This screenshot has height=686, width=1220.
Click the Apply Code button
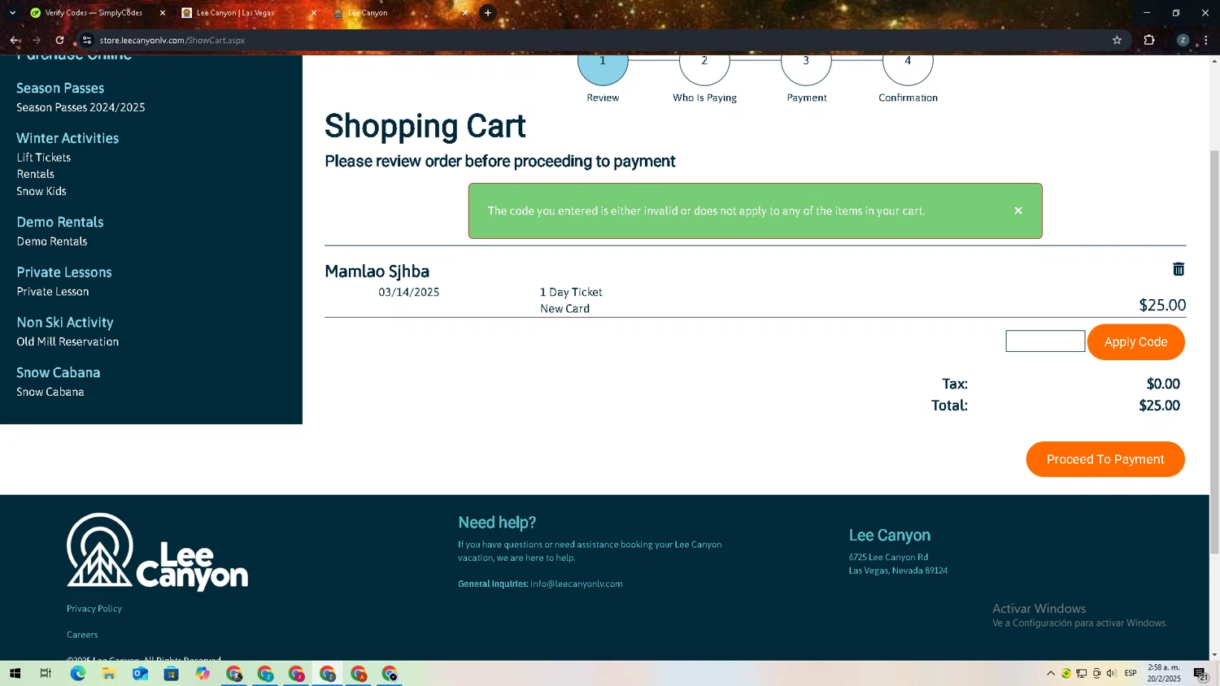(x=1135, y=342)
